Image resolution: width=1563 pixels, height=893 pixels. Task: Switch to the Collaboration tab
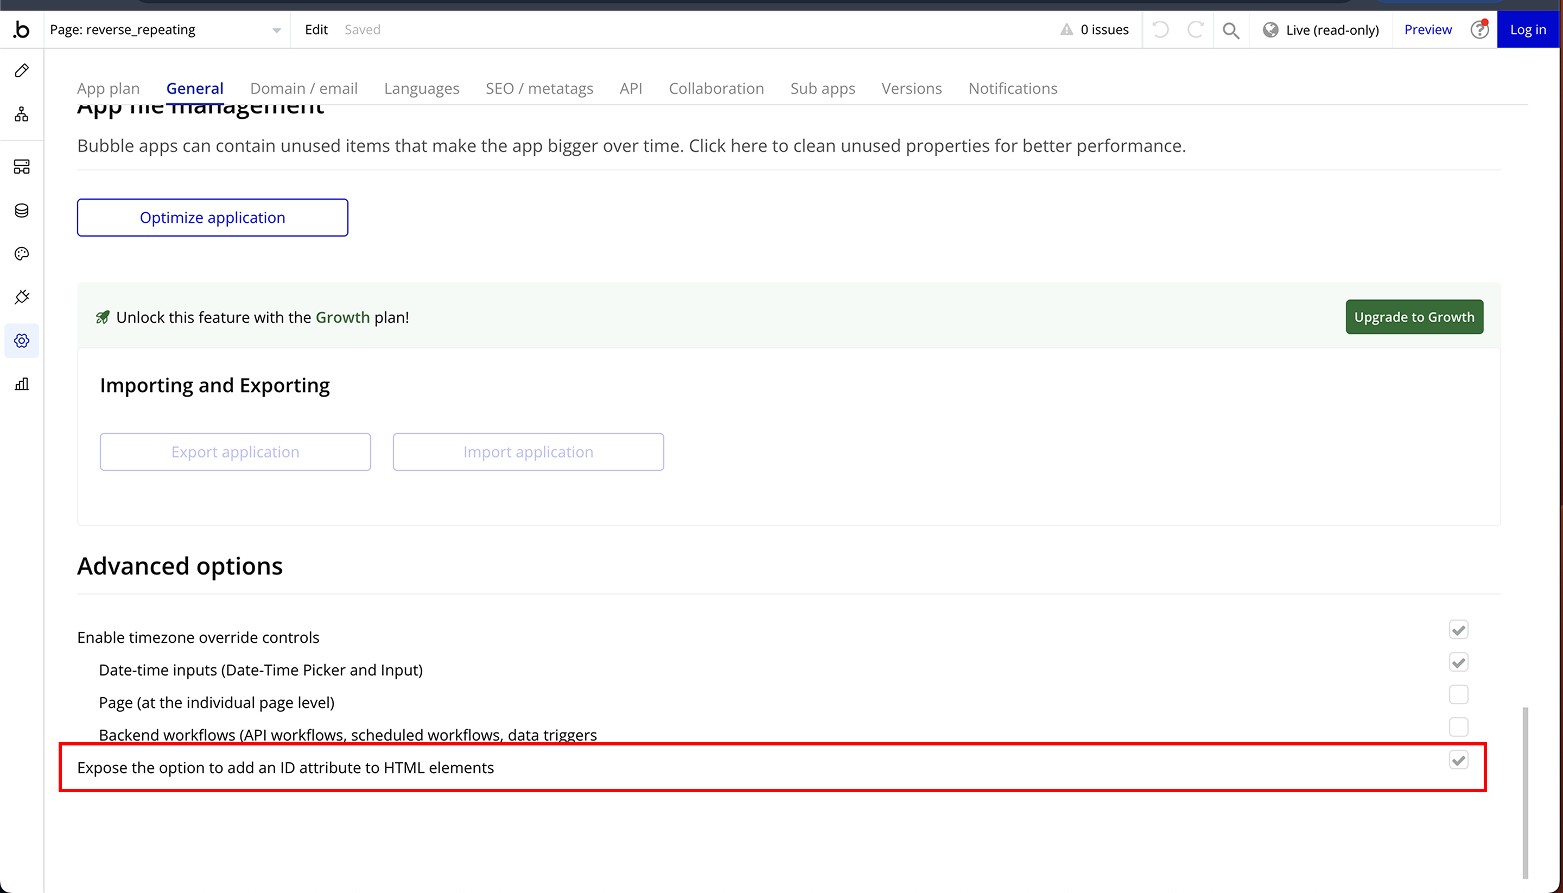coord(716,88)
